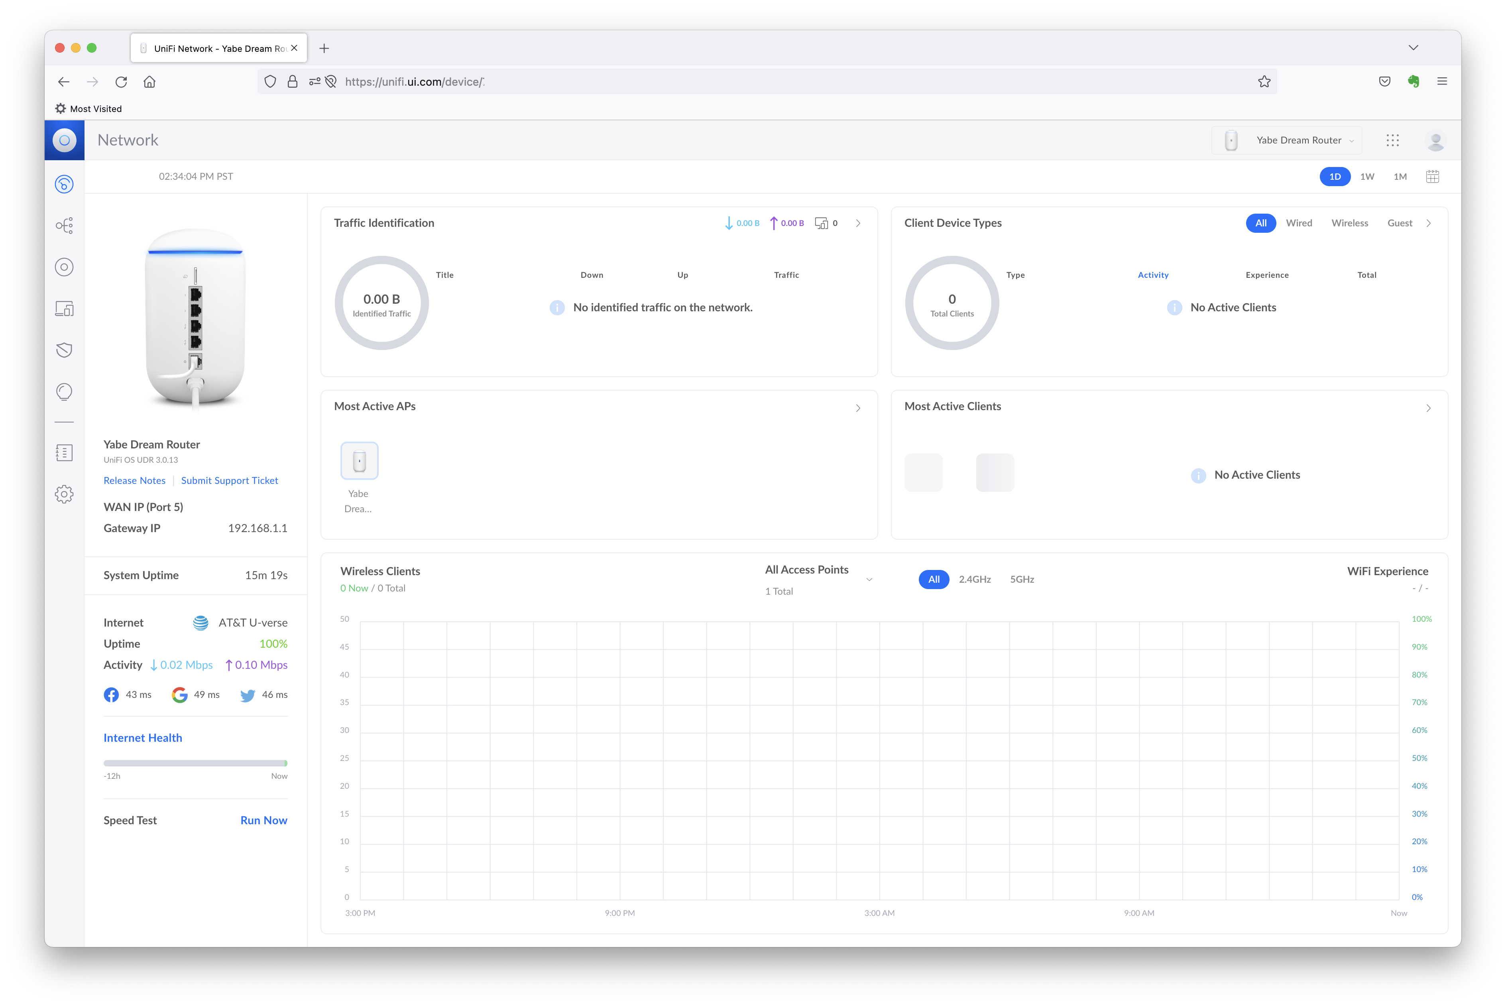Open the Security shield sidebar icon
Screen dimensions: 1506x1006
(x=64, y=350)
